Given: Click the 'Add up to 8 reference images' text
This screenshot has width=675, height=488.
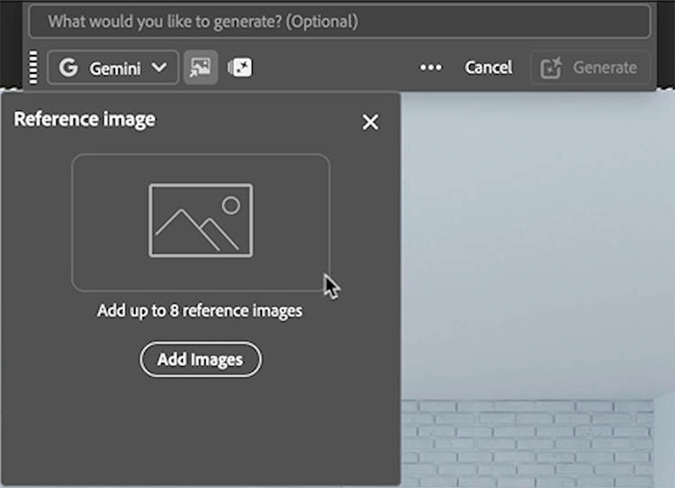Looking at the screenshot, I should point(200,311).
